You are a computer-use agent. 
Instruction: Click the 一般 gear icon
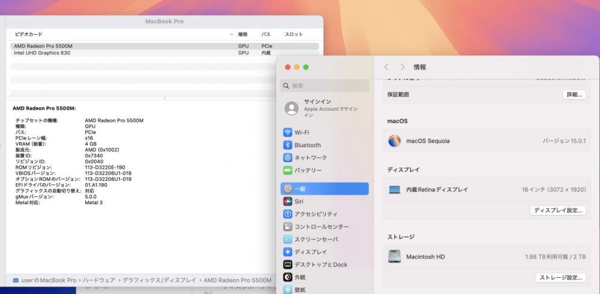click(288, 189)
